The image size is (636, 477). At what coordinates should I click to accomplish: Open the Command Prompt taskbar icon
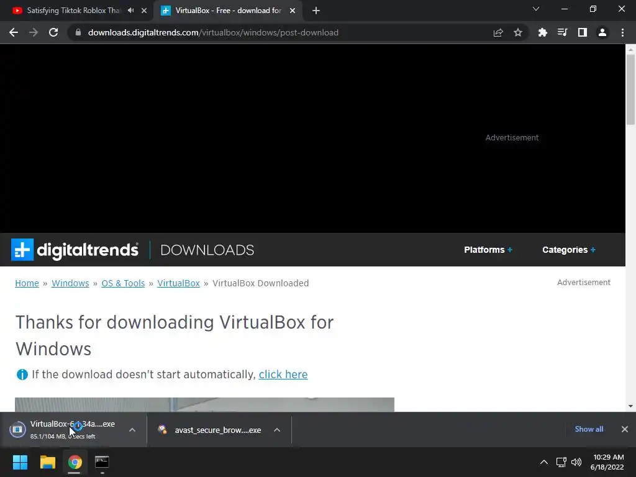(x=102, y=462)
